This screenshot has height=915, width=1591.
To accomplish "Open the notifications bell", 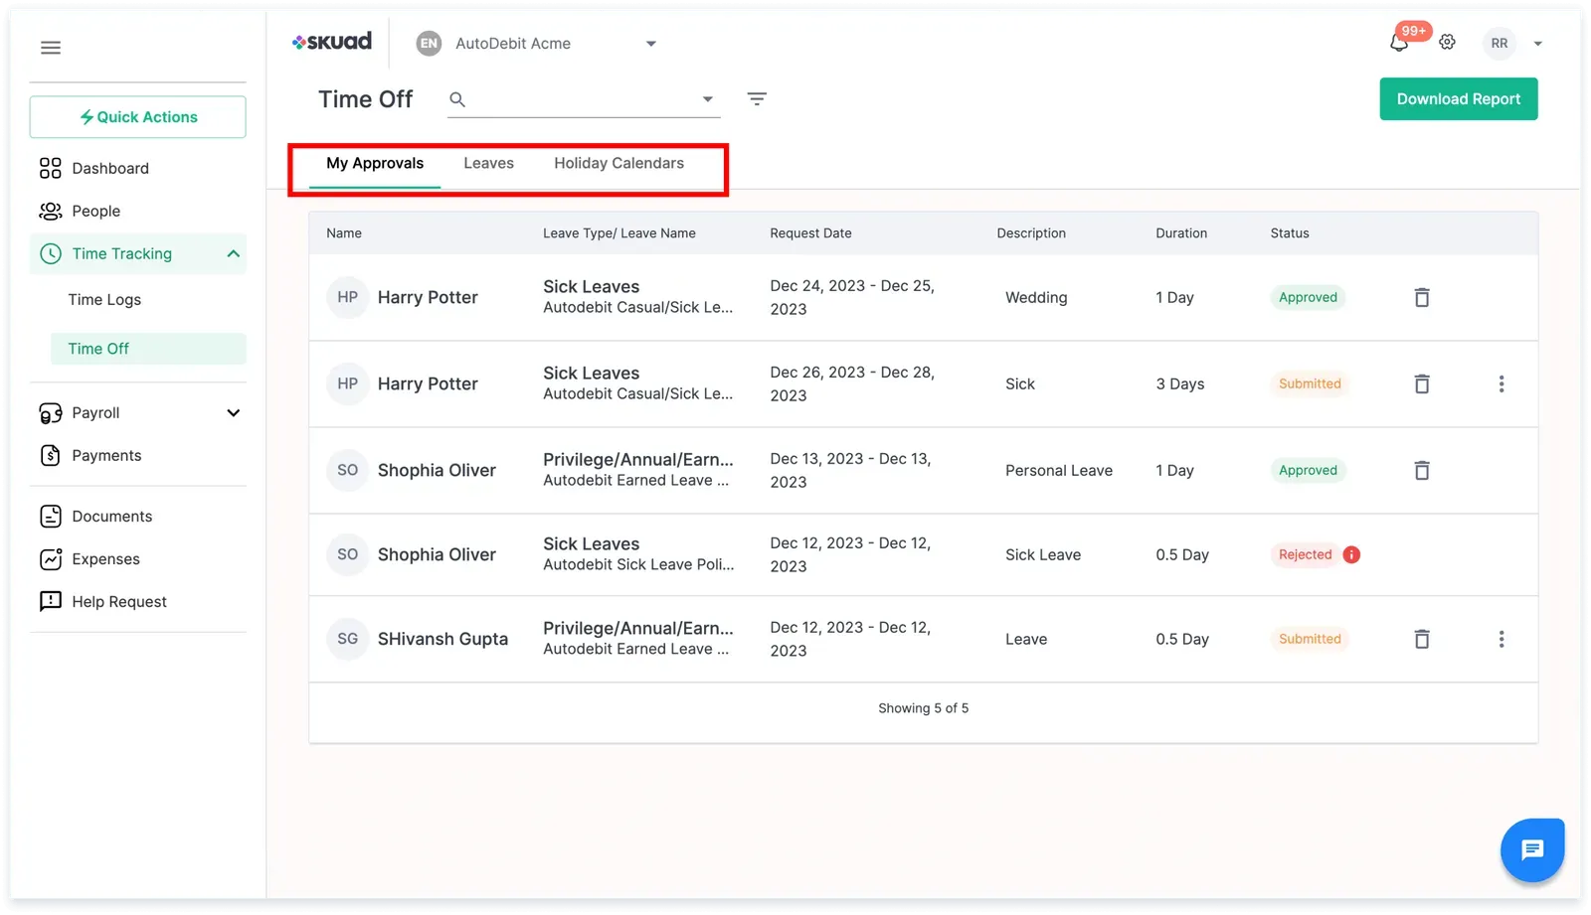I will (x=1399, y=43).
